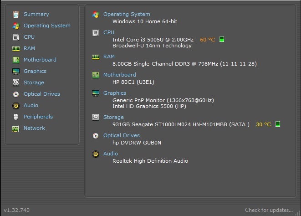
Task: Click the Storage hard drive icon in sidebar
Action: [16, 82]
